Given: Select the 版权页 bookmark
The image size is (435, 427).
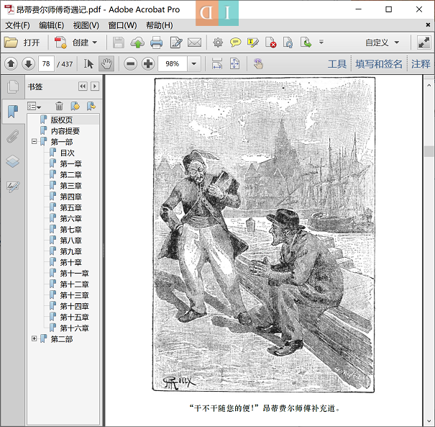Looking at the screenshot, I should coord(61,120).
